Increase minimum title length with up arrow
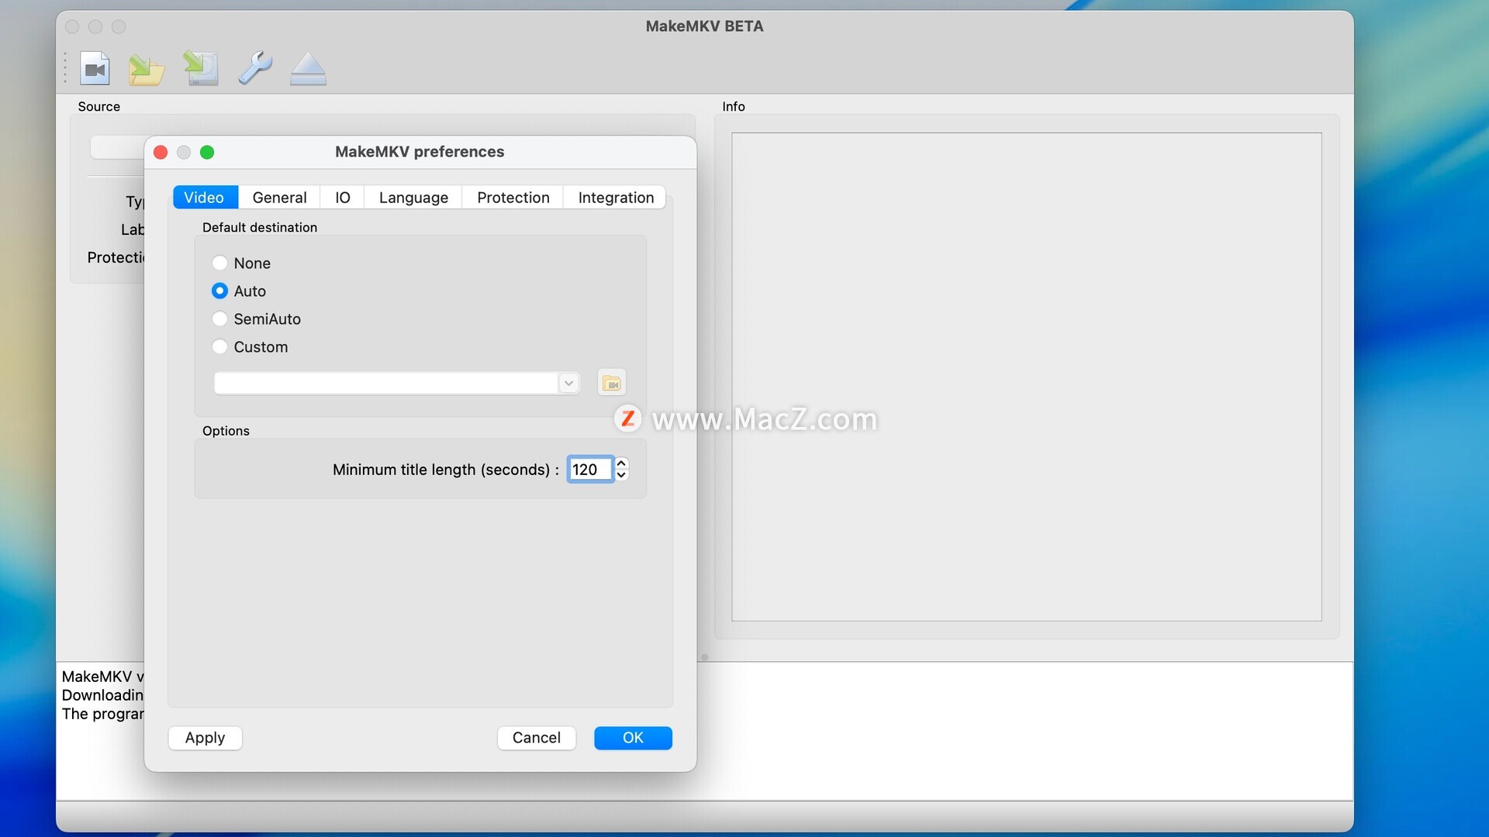The image size is (1489, 837). 621,463
